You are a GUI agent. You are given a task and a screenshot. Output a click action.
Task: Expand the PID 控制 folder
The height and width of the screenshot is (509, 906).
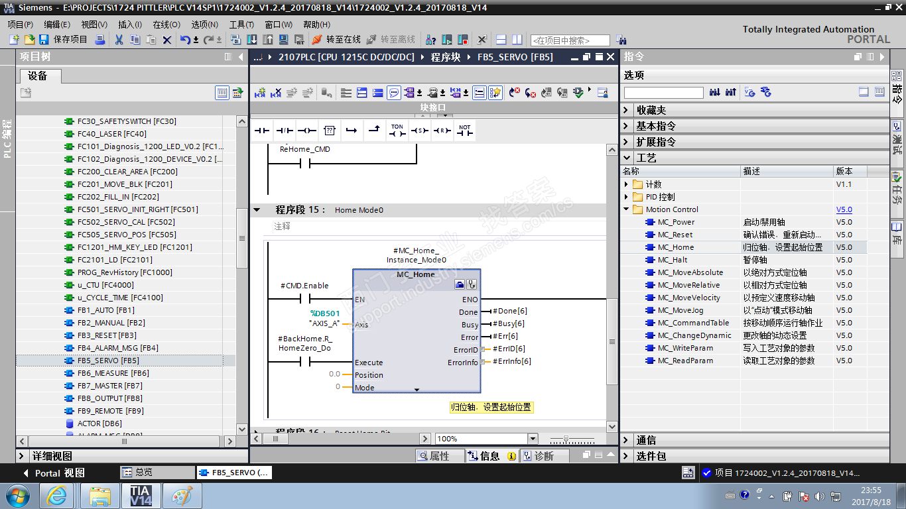(627, 197)
